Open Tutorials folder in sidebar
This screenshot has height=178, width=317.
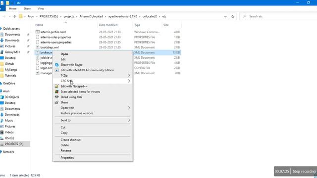pos(10,76)
